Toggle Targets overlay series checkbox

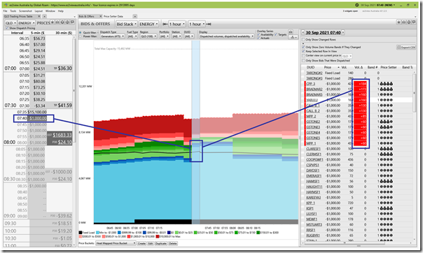(x=276, y=34)
